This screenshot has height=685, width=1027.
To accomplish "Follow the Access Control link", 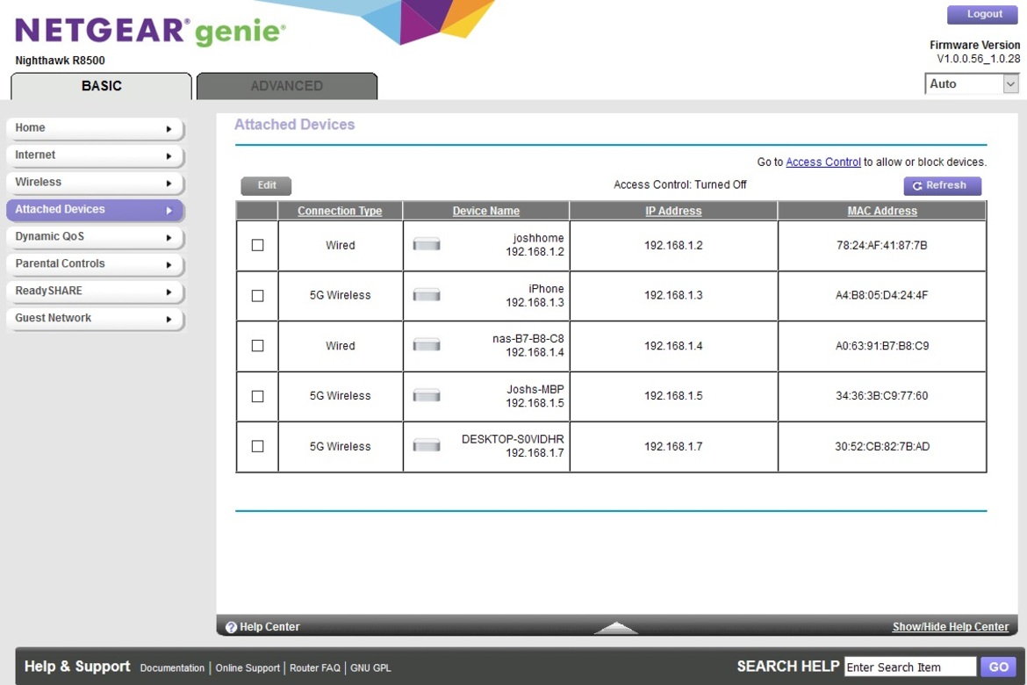I will pyautogui.click(x=823, y=162).
